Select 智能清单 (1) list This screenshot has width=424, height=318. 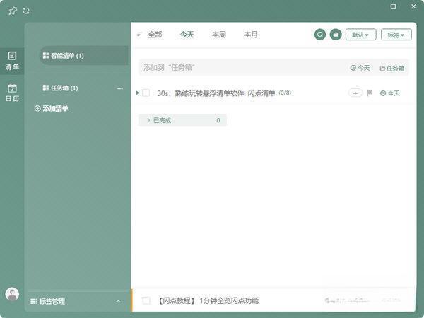[84, 55]
